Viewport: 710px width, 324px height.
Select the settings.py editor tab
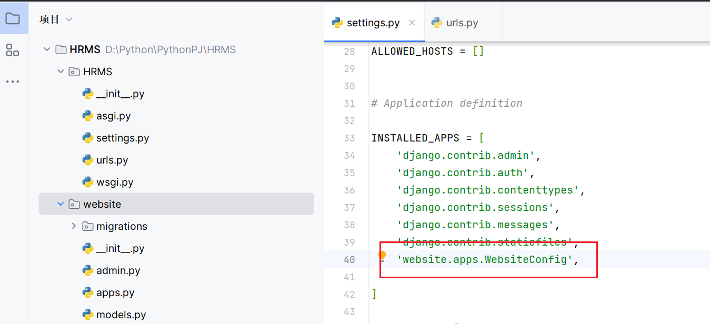pyautogui.click(x=373, y=23)
